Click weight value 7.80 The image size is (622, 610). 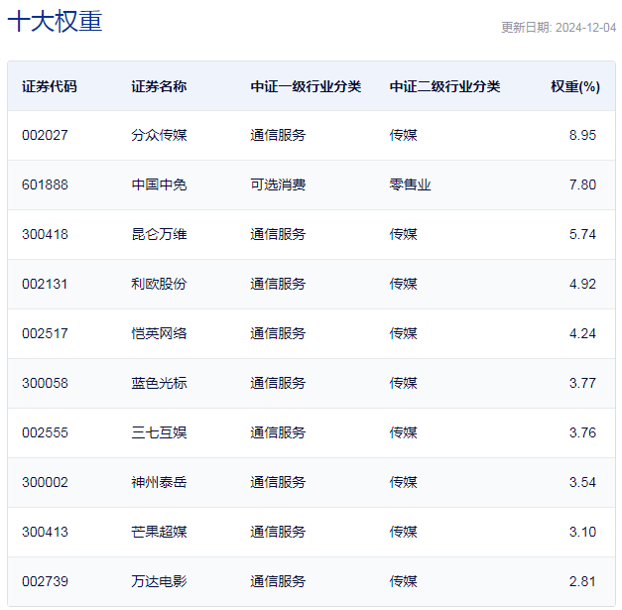582,184
